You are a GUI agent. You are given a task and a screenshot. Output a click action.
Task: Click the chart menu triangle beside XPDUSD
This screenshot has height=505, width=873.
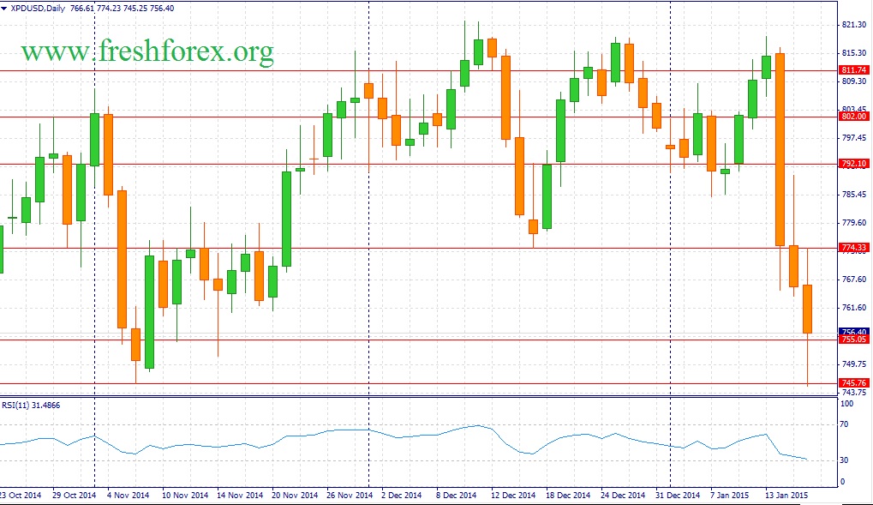(x=4, y=8)
